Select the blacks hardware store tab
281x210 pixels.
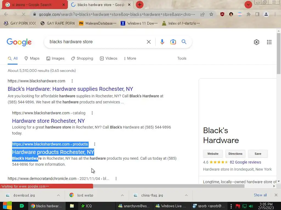[101, 5]
